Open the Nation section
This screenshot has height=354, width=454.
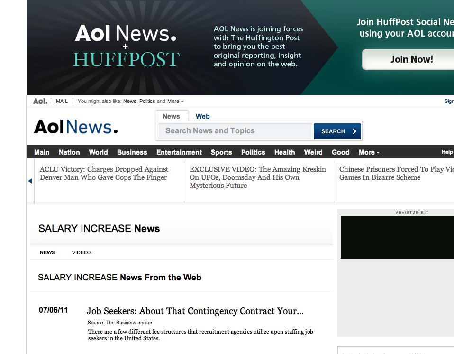pyautogui.click(x=69, y=152)
